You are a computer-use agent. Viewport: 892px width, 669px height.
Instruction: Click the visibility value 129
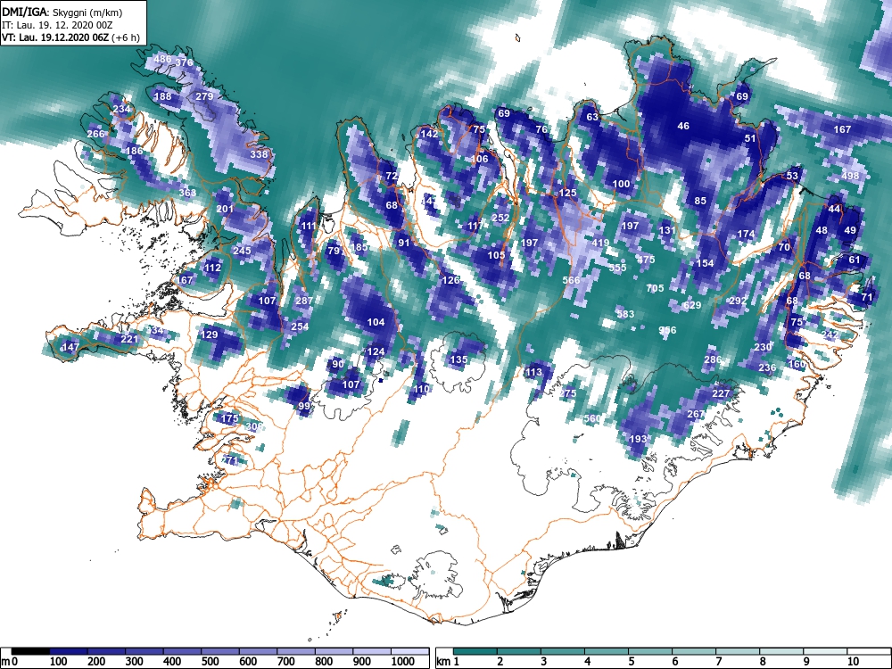click(210, 334)
